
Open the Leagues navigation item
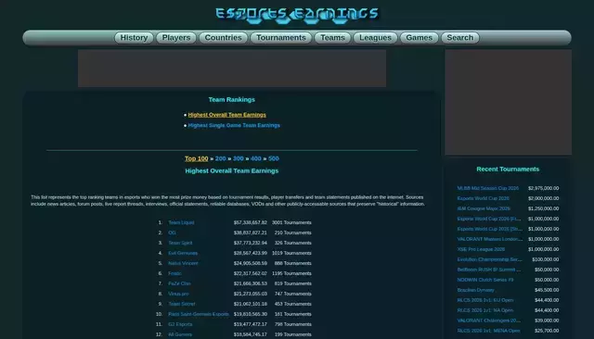(x=375, y=38)
